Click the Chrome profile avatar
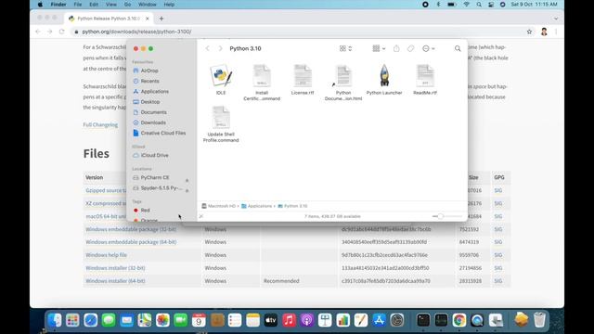This screenshot has height=334, width=594. [x=544, y=32]
